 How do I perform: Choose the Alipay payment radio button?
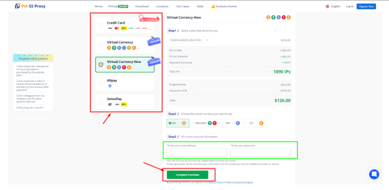(x=101, y=83)
